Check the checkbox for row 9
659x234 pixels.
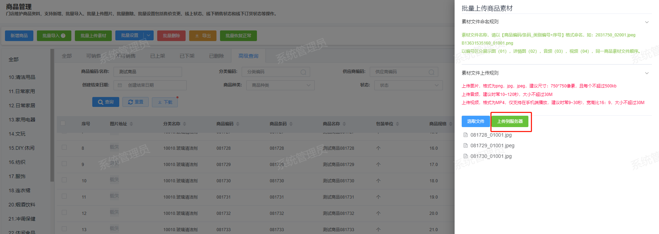(x=64, y=164)
